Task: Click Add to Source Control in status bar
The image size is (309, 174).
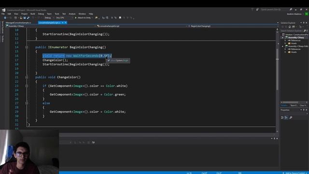Action: [x=295, y=173]
